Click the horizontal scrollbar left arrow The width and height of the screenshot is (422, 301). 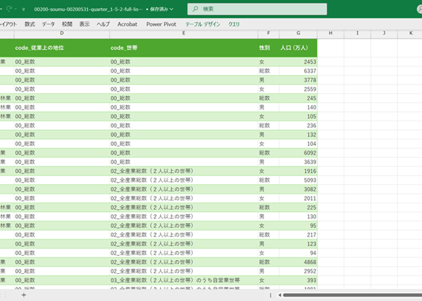click(280, 295)
